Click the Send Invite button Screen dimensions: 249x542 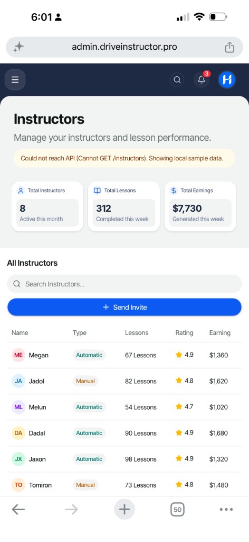point(125,307)
